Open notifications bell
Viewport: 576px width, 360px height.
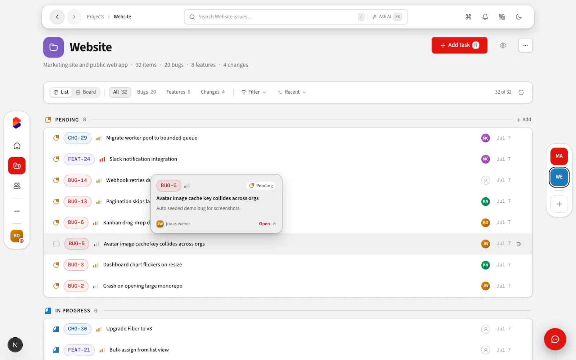485,17
